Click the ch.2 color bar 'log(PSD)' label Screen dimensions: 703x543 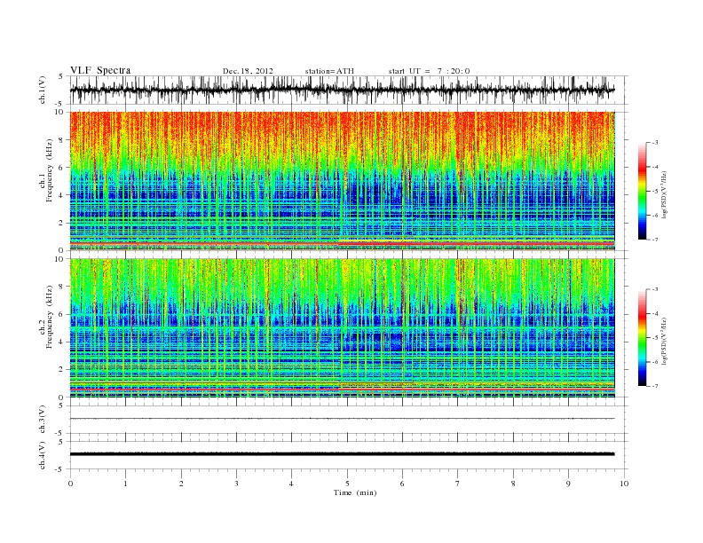coord(665,341)
